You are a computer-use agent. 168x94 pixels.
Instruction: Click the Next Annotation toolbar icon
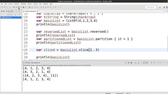[41, 7]
